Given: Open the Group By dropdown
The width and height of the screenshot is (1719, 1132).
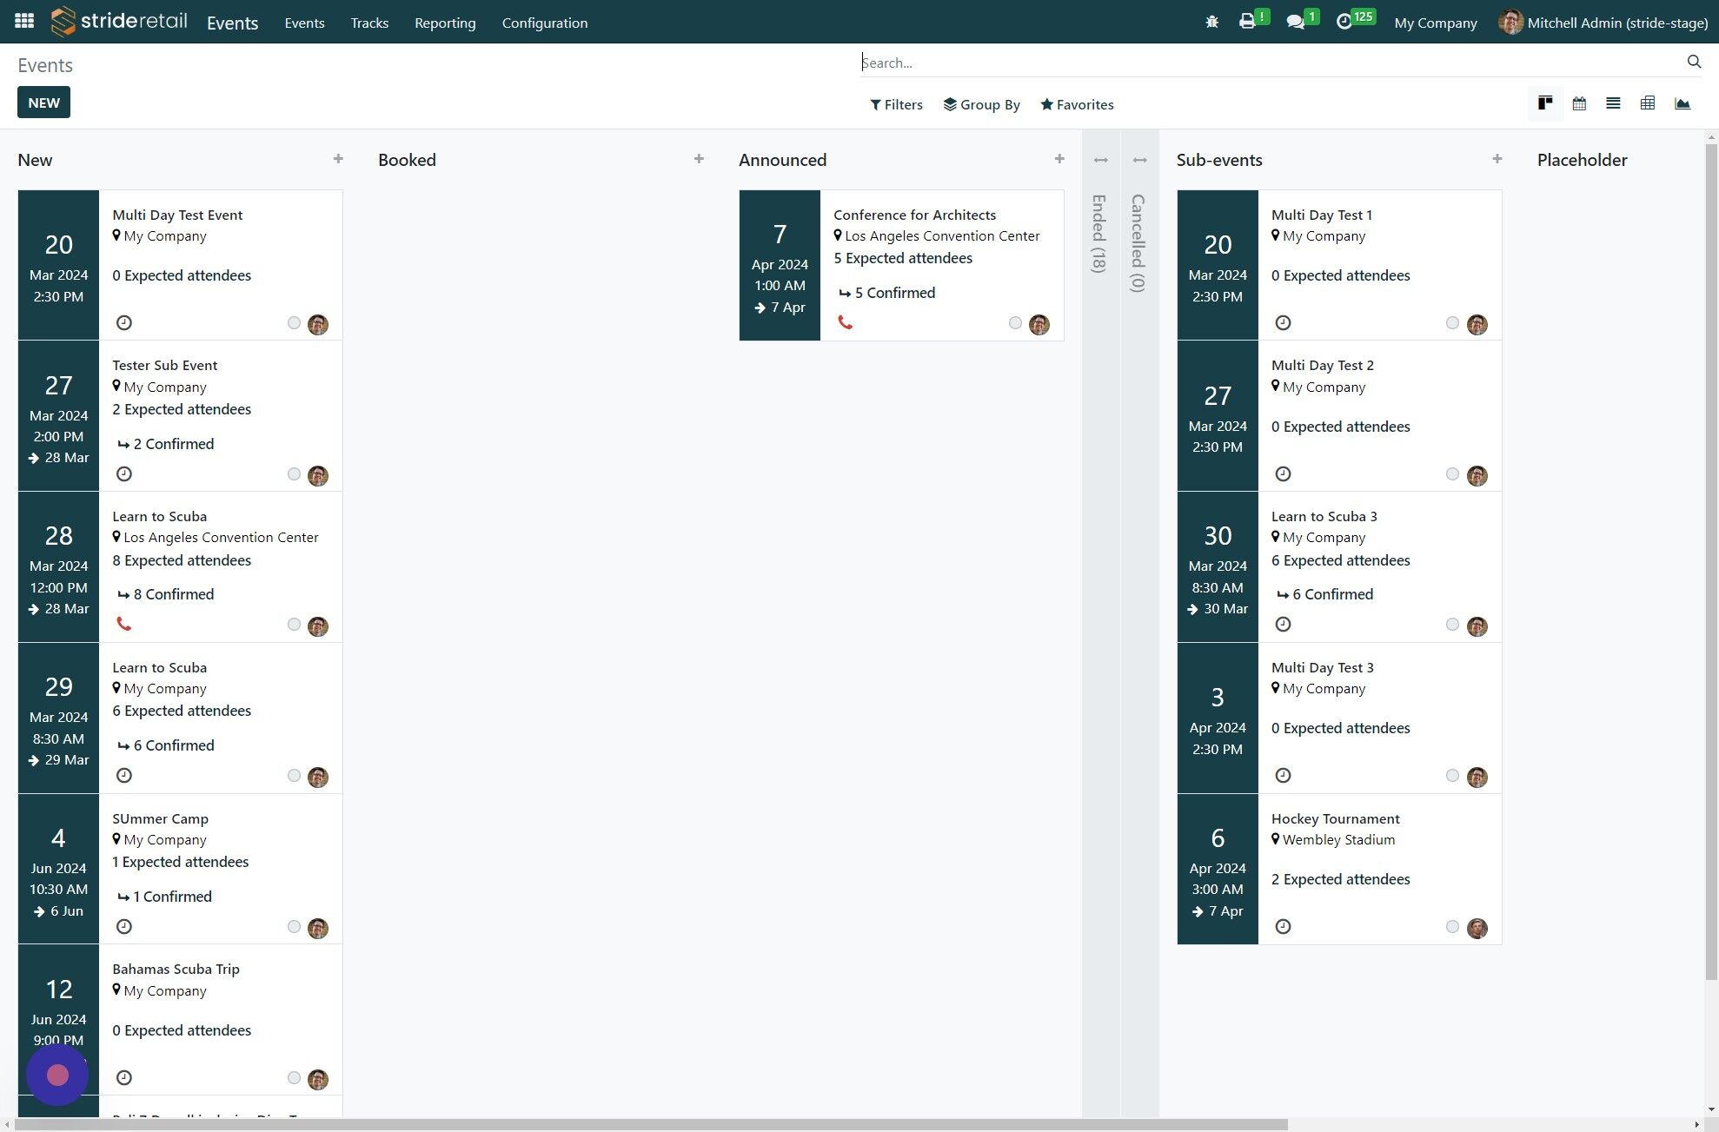Looking at the screenshot, I should tap(981, 104).
